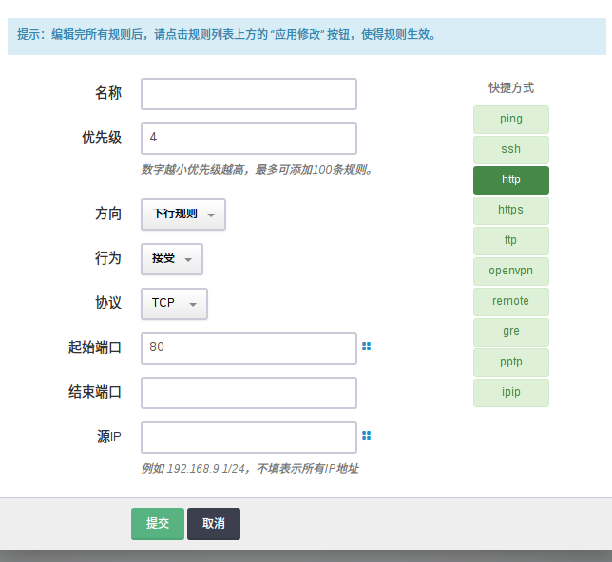Select the ping shortcut

[x=511, y=120]
